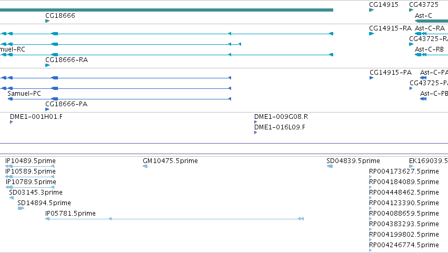The height and width of the screenshot is (253, 448).
Task: Select the IP10489.5prime EST label
Action: [x=31, y=161]
